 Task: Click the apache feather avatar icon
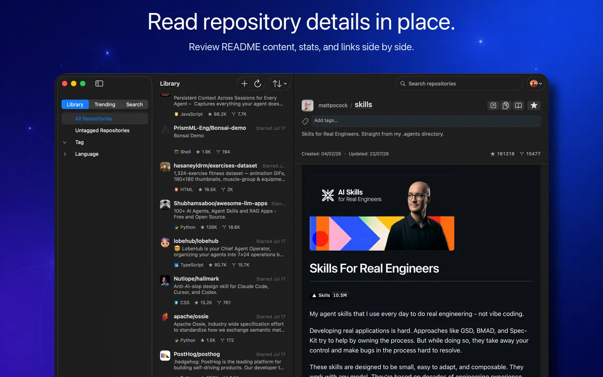(165, 318)
